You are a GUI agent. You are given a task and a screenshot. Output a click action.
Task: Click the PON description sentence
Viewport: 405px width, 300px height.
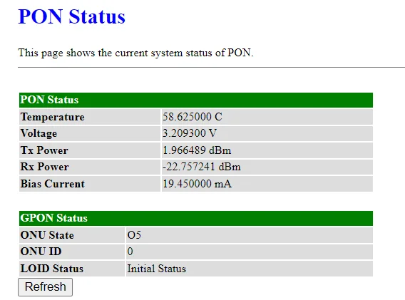pos(135,53)
